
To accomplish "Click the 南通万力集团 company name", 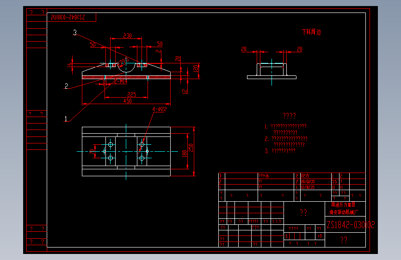I will point(343,205).
